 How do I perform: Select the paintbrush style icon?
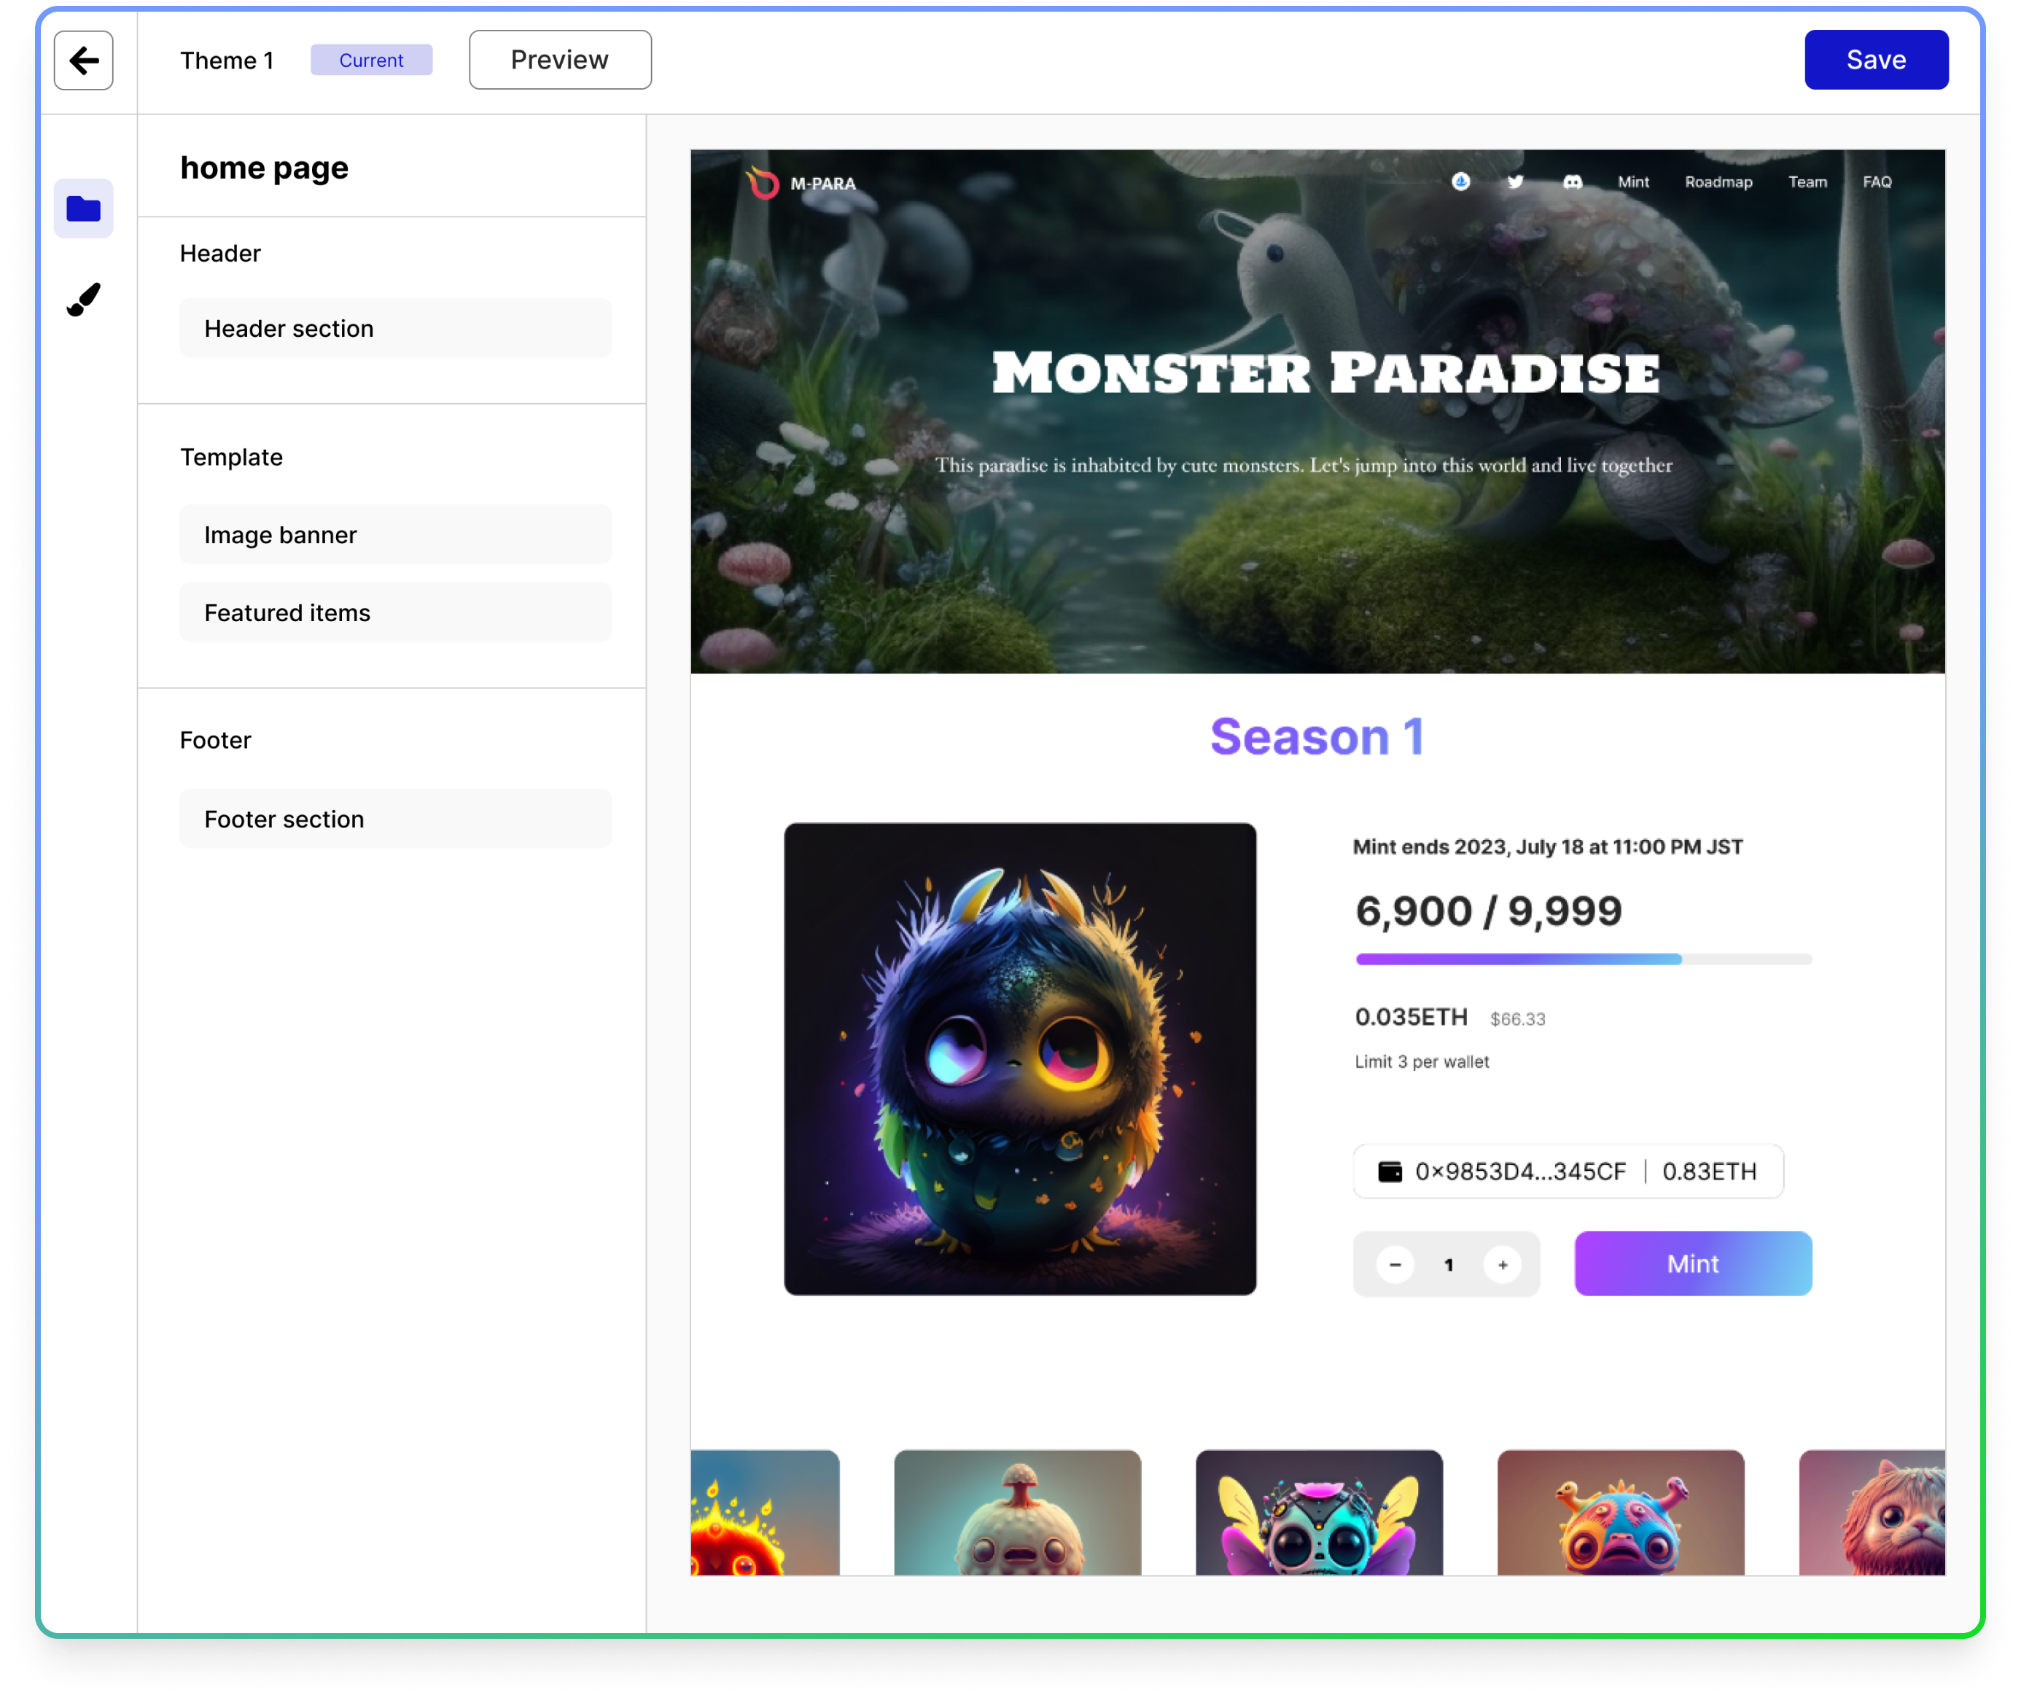(83, 300)
